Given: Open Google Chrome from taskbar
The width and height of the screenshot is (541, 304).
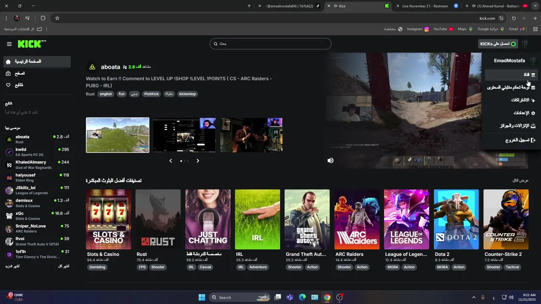Looking at the screenshot, I should click(x=327, y=297).
